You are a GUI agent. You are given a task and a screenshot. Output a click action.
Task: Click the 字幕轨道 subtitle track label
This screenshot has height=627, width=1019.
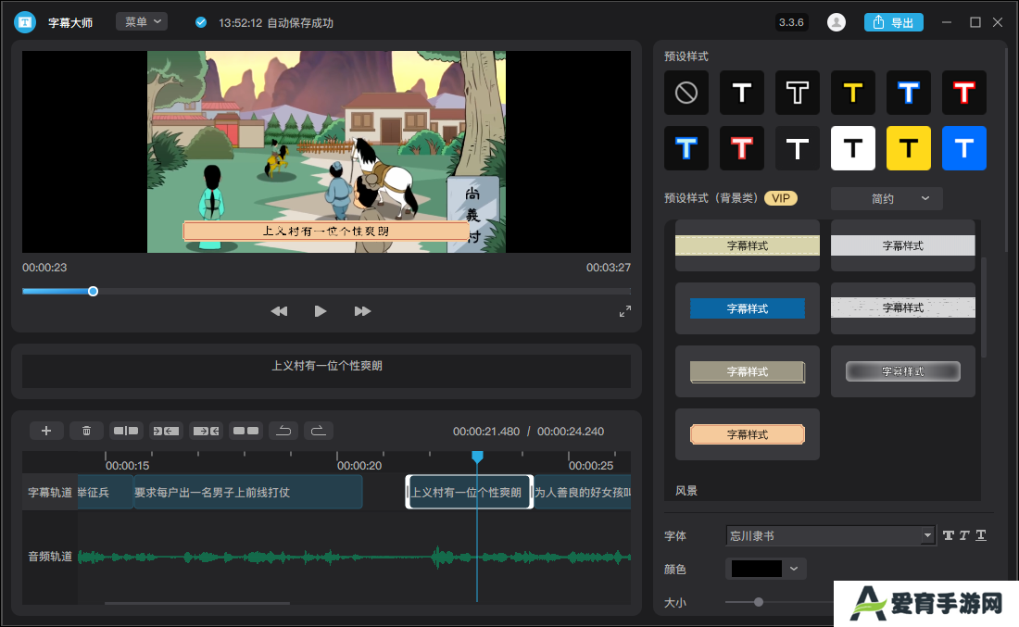pos(50,493)
